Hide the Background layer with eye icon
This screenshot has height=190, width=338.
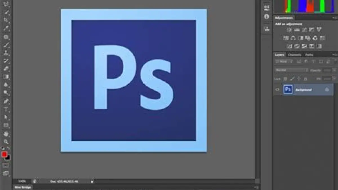(277, 89)
